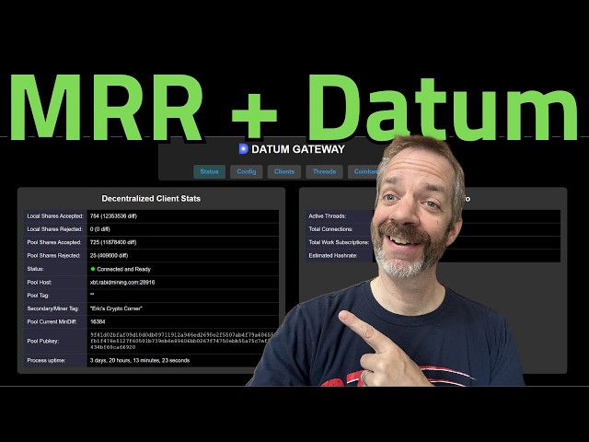Select the Estimated Hashrate label
Image resolution: width=589 pixels, height=442 pixels.
pos(333,256)
